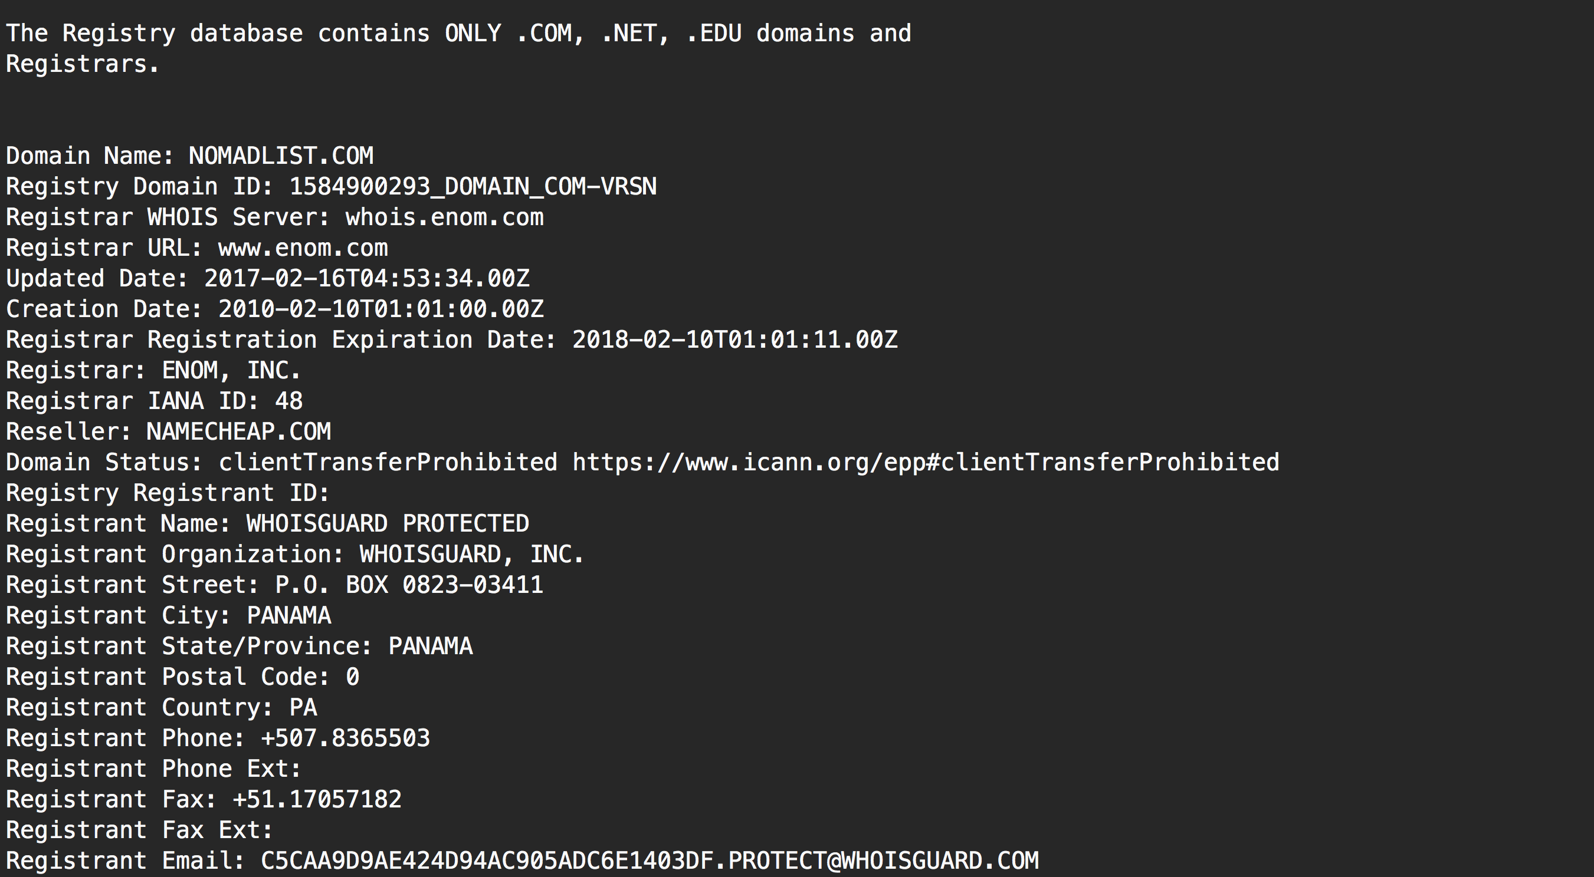
Task: Click the Updated Date timestamp
Action: (x=367, y=278)
